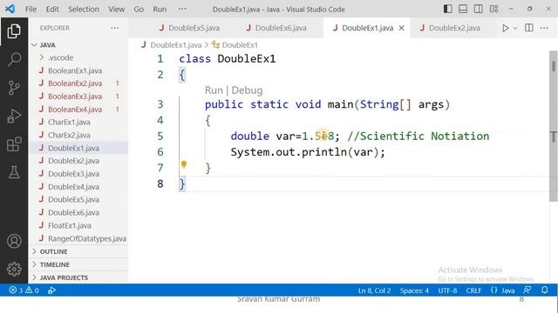Viewport: 558px width, 313px height.
Task: Open the notifications bell
Action: click(544, 290)
